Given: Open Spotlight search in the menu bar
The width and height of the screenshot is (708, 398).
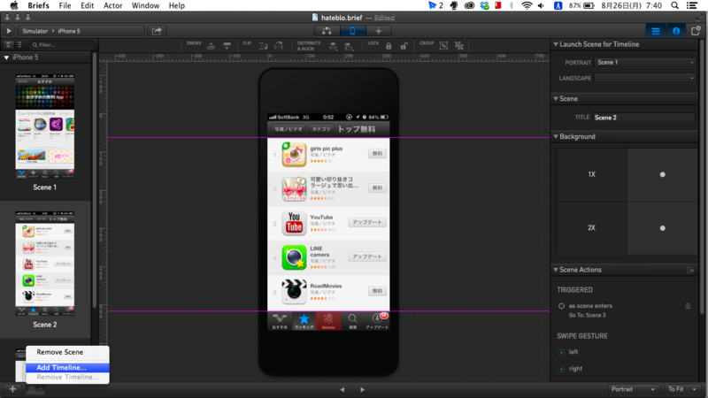Looking at the screenshot, I should [x=674, y=5].
